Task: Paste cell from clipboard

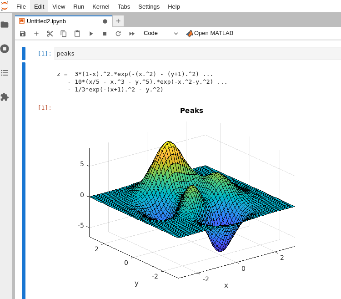Action: (77, 33)
